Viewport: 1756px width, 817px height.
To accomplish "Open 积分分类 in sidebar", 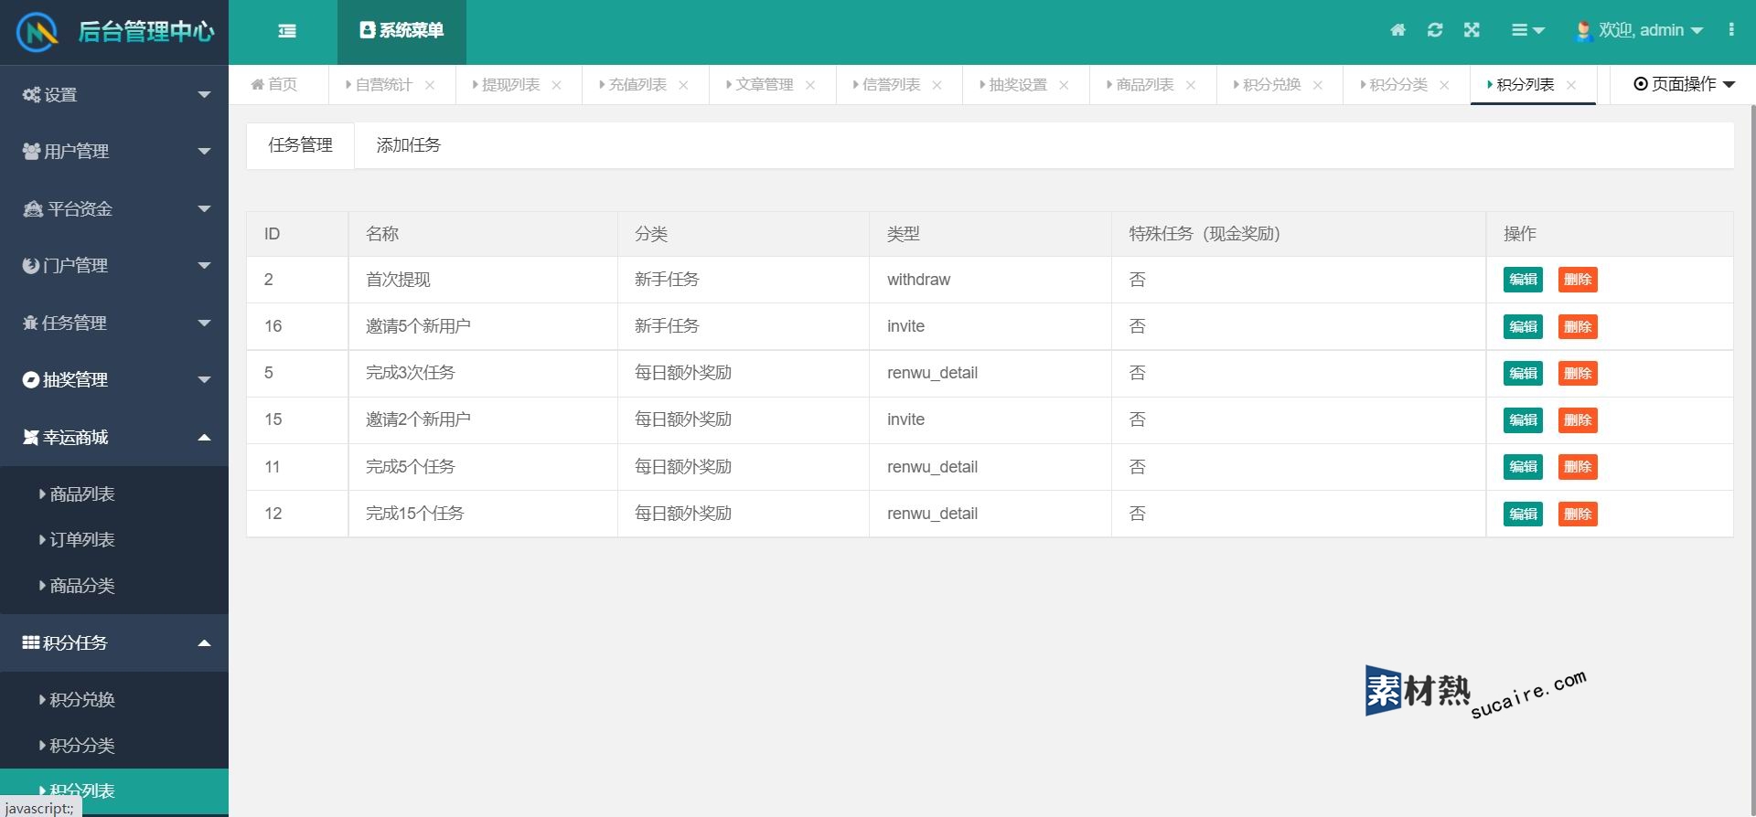I will coord(114,746).
